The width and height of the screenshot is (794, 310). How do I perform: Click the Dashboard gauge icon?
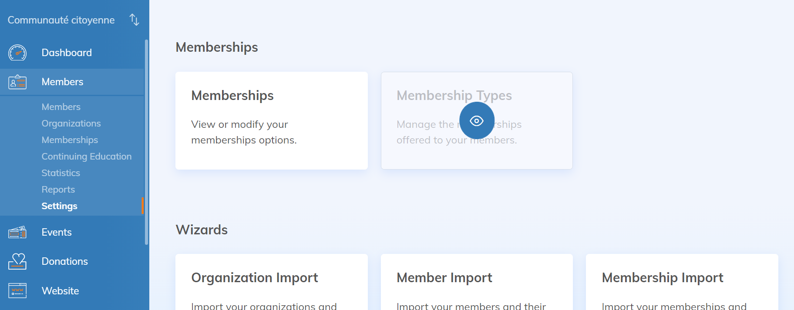click(17, 53)
